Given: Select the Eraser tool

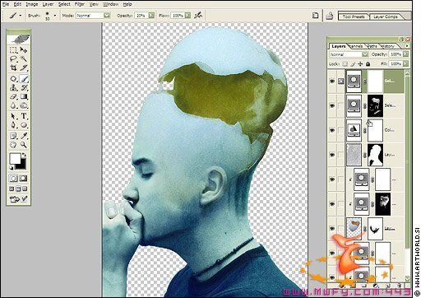Looking at the screenshot, I should 13,96.
